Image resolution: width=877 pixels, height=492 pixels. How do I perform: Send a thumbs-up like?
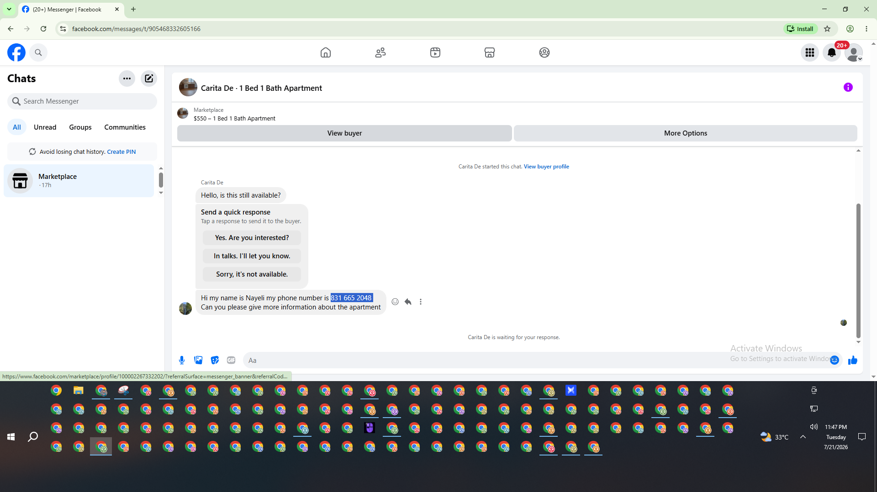coord(853,360)
